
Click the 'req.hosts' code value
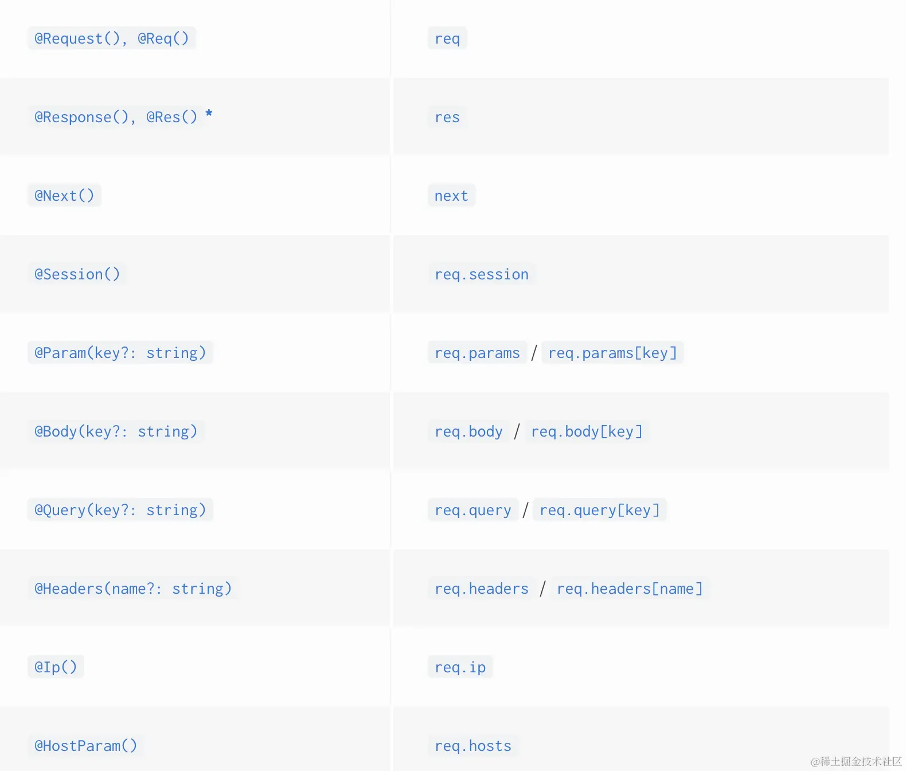tap(473, 746)
